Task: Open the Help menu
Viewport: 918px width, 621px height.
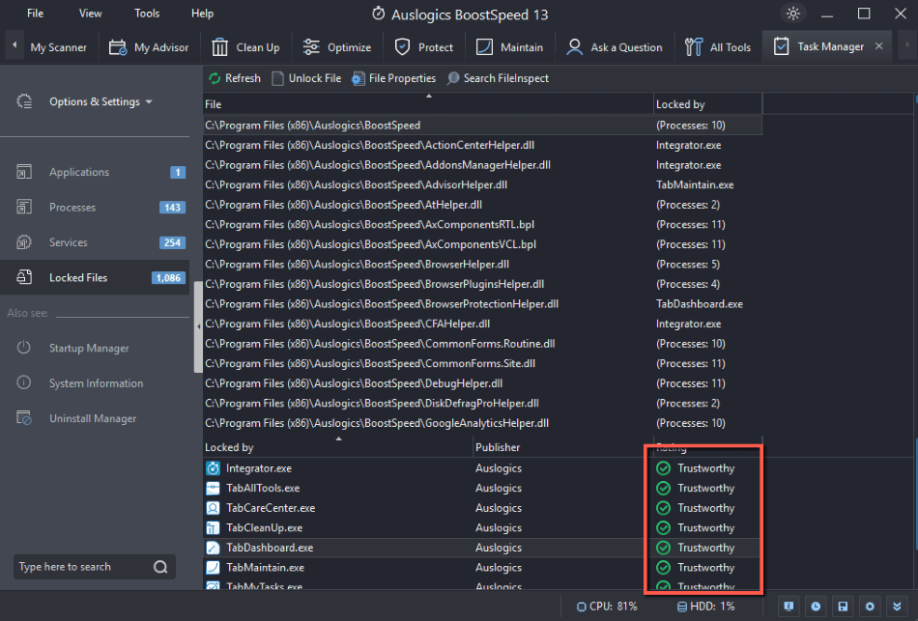Action: (202, 14)
